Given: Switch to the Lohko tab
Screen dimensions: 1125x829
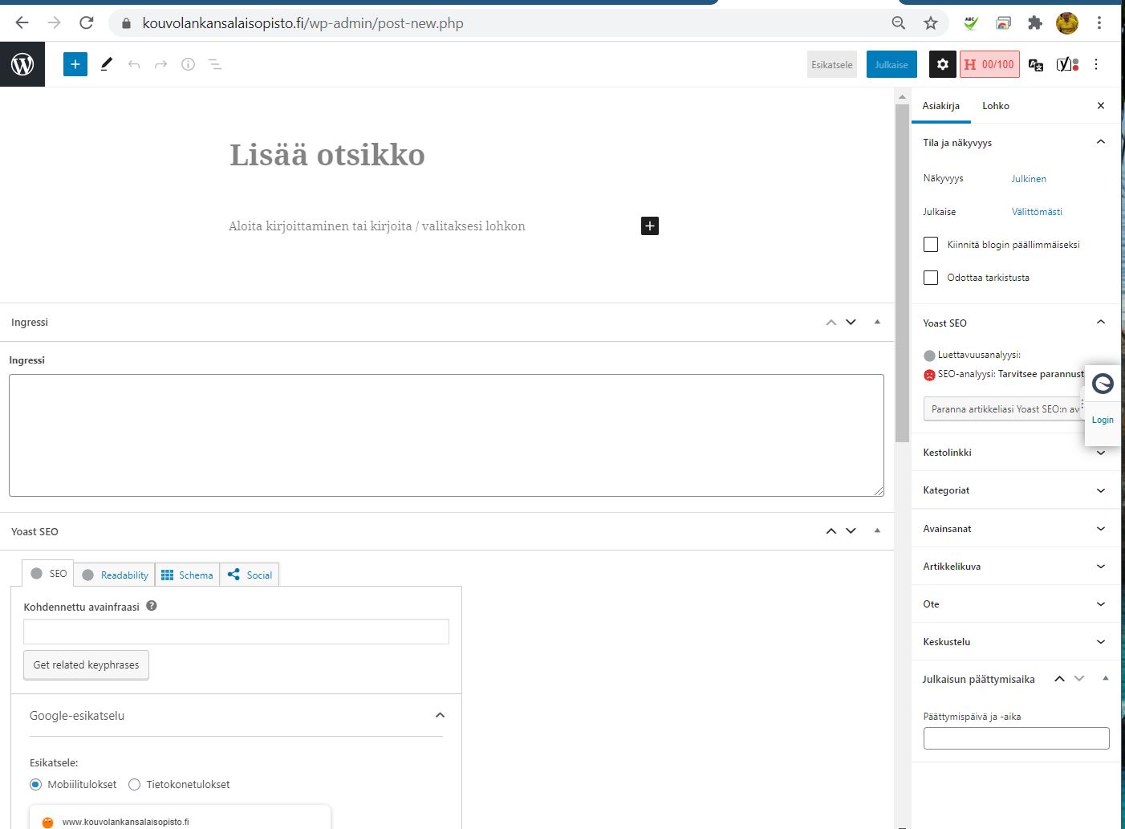Looking at the screenshot, I should 995,106.
